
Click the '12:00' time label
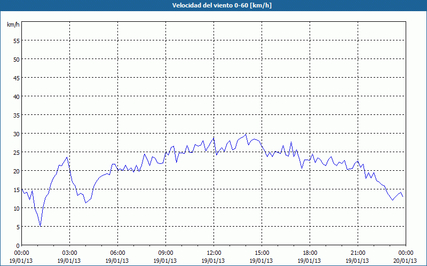point(214,253)
